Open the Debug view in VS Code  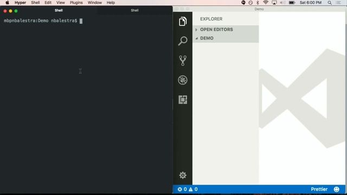(183, 80)
